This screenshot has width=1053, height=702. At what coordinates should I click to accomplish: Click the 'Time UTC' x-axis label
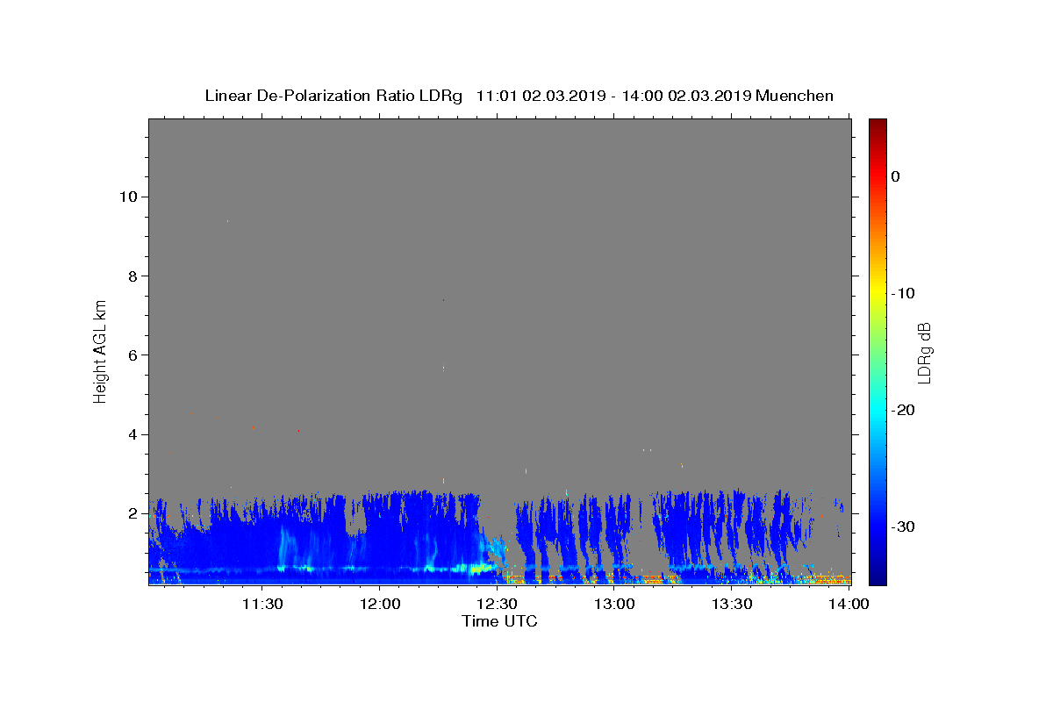coord(499,621)
